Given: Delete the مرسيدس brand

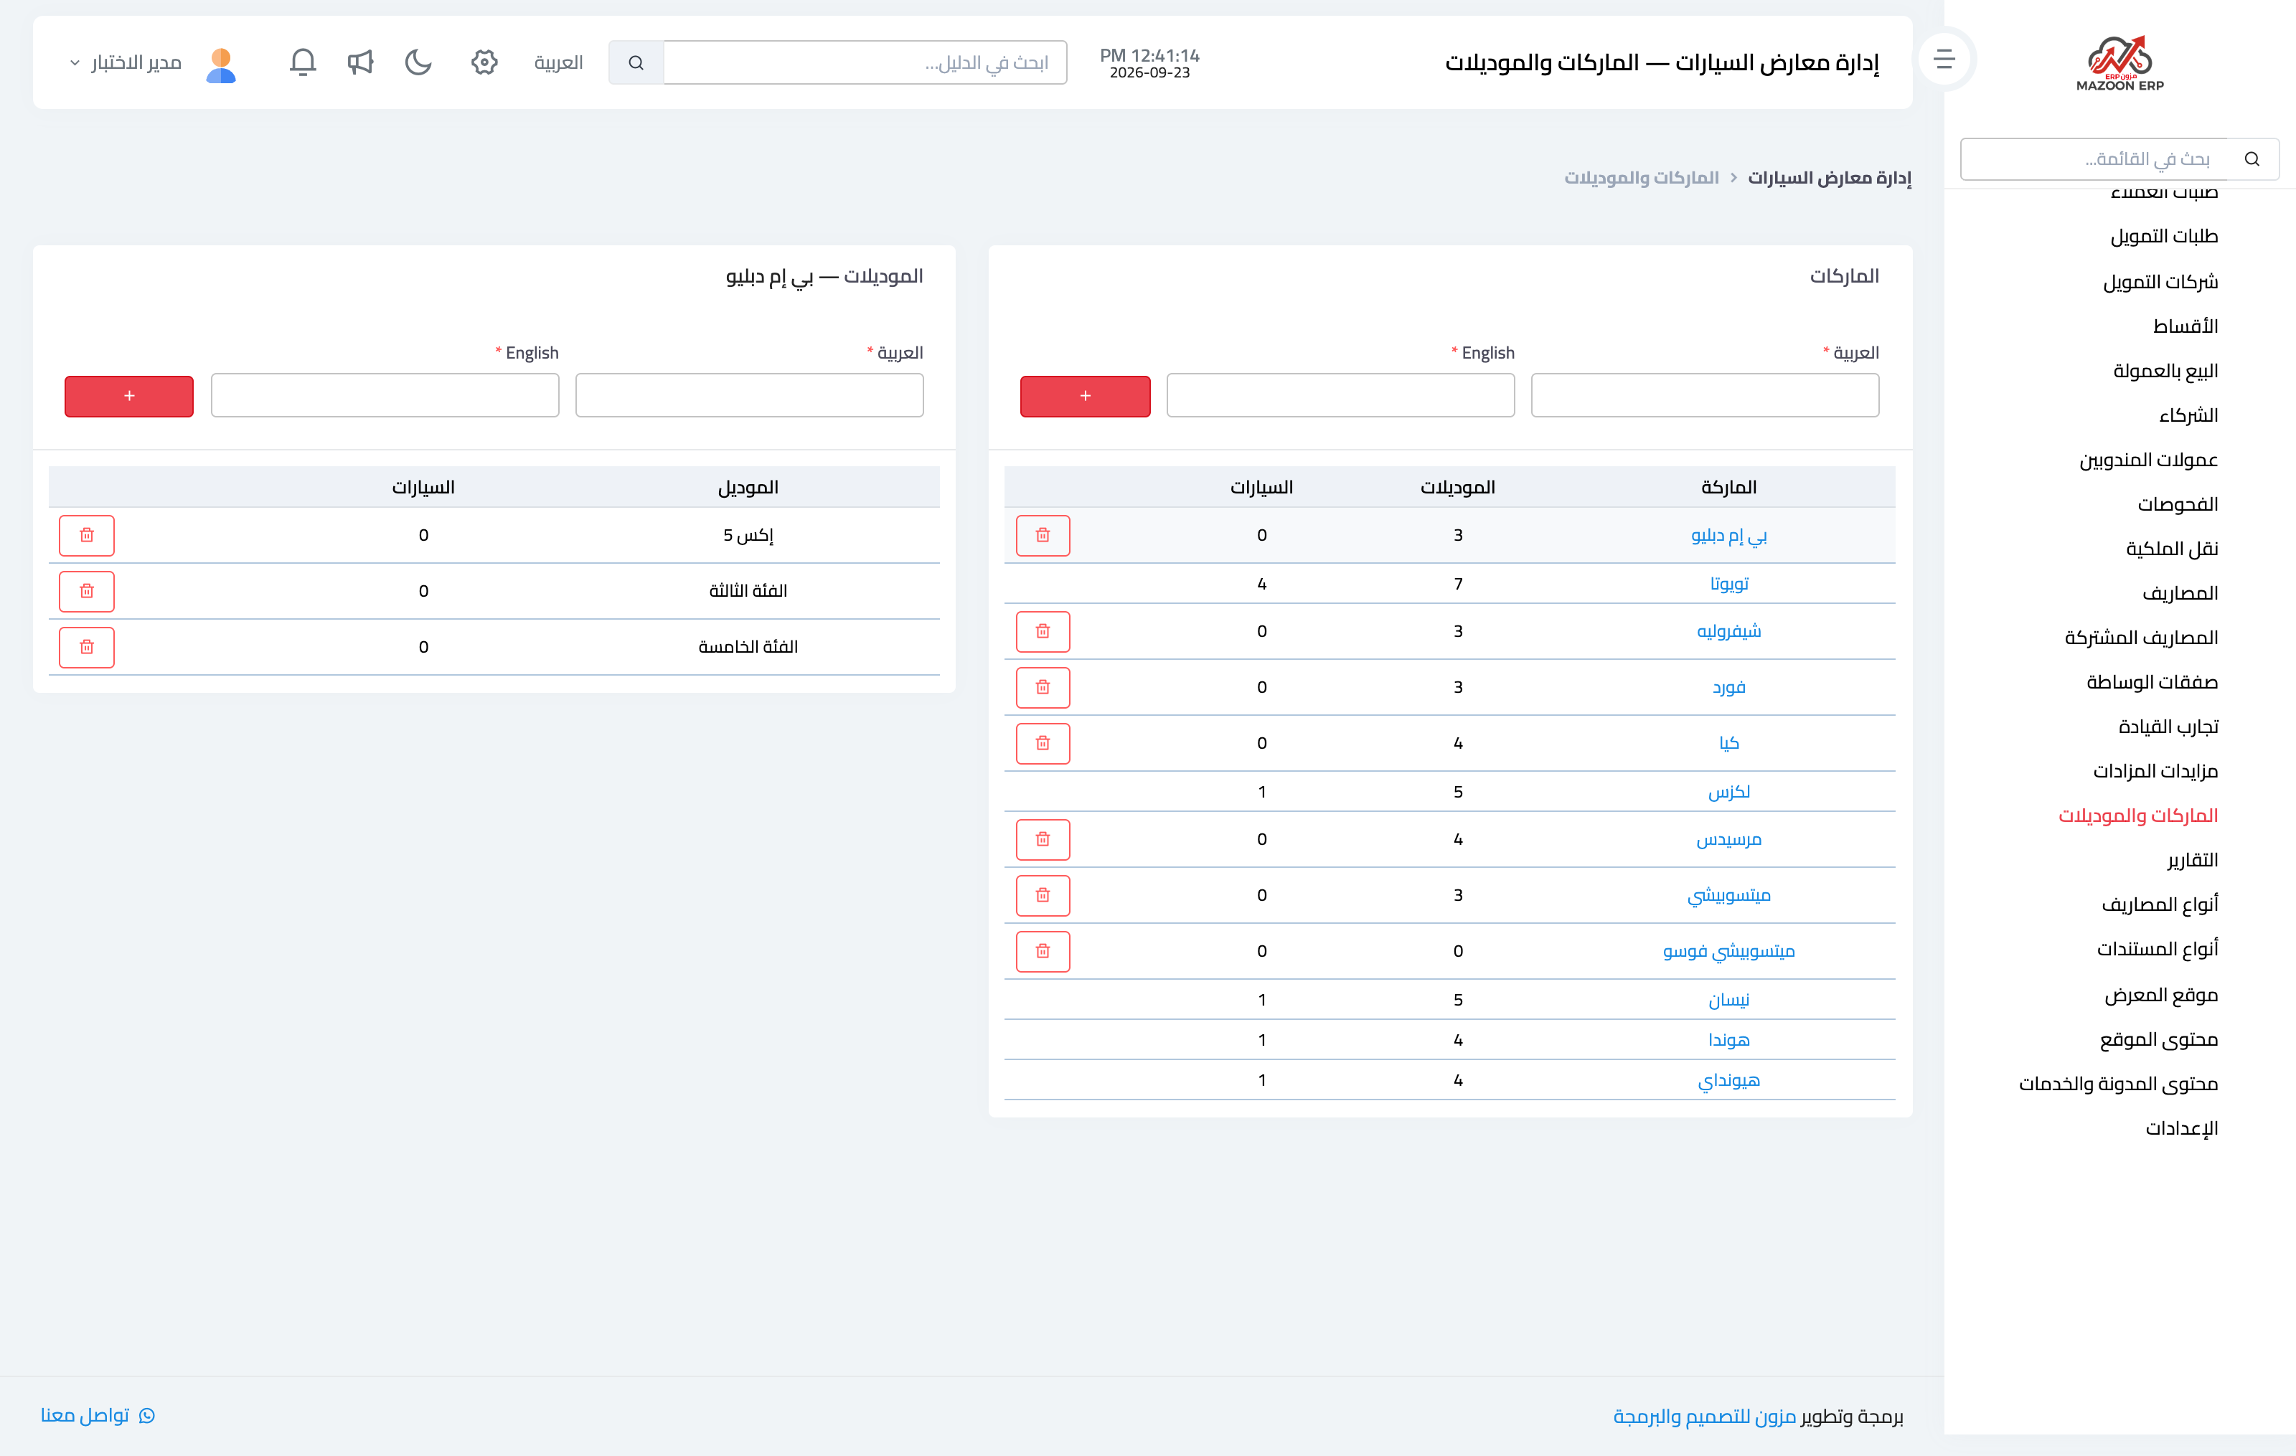Looking at the screenshot, I should click(x=1043, y=839).
